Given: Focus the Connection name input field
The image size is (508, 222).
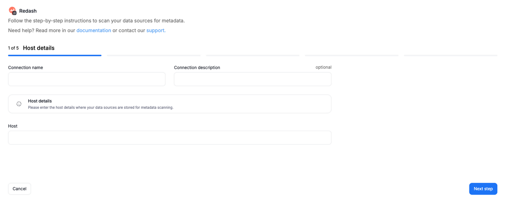Looking at the screenshot, I should tap(86, 79).
